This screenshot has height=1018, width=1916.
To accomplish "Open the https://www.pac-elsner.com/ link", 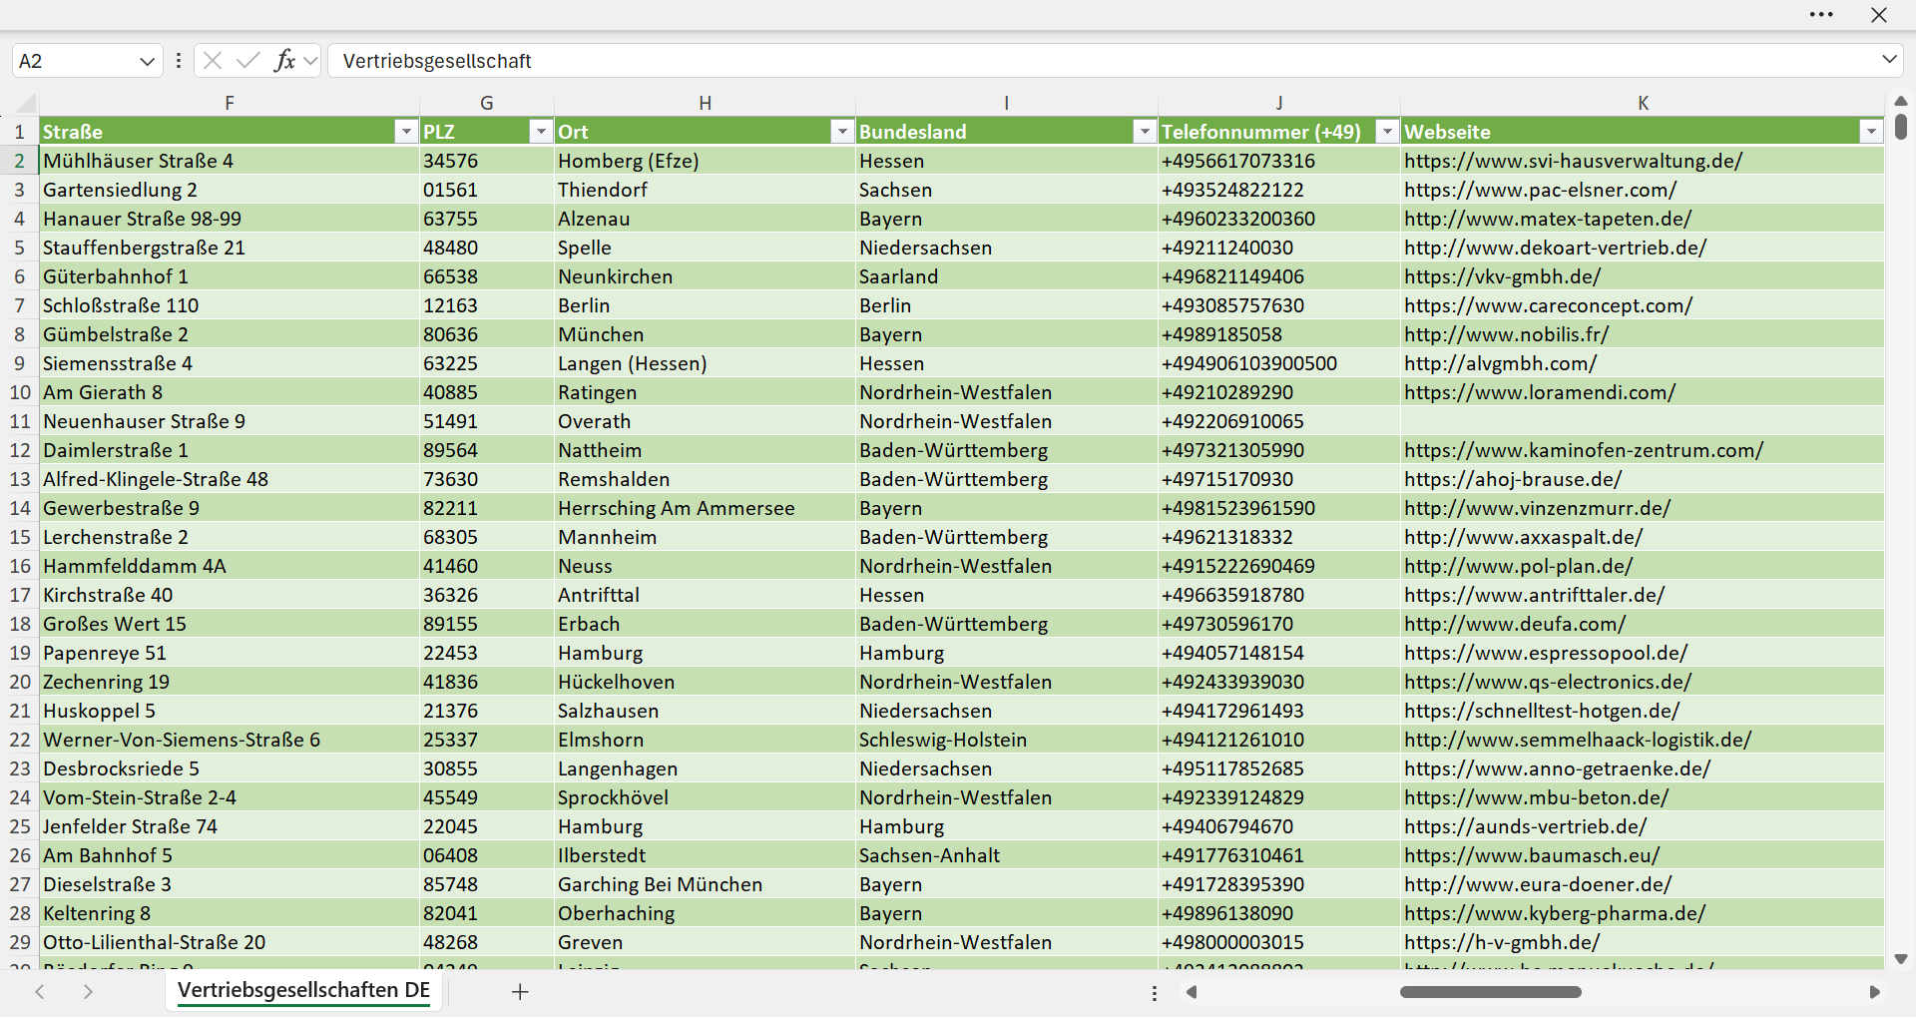I will [x=1540, y=190].
